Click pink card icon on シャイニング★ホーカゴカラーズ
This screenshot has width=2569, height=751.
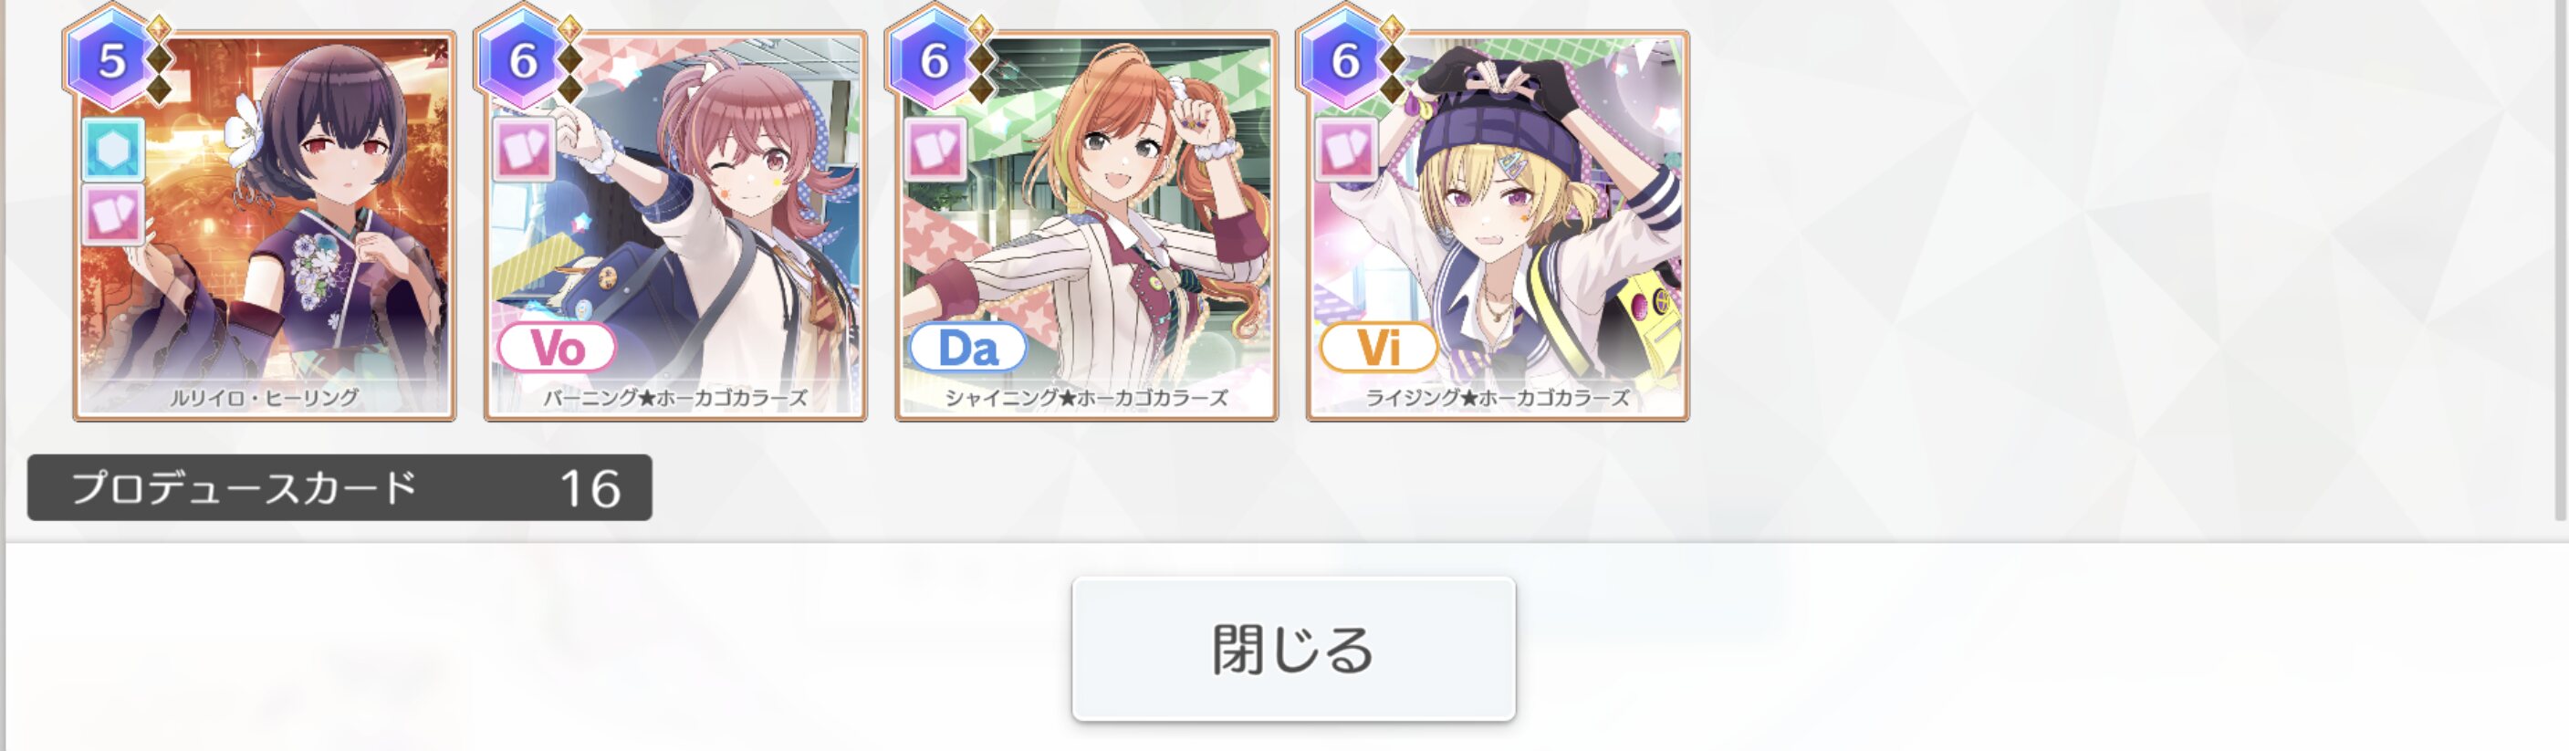click(x=935, y=150)
